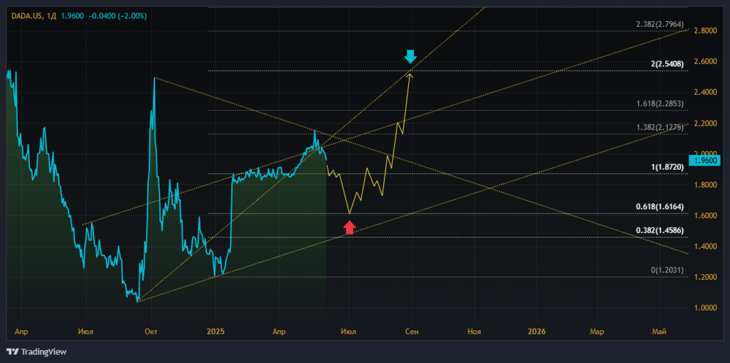Select the 0(1.2031) Fibonacci label
Screen dimensions: 730x363
pyautogui.click(x=667, y=270)
